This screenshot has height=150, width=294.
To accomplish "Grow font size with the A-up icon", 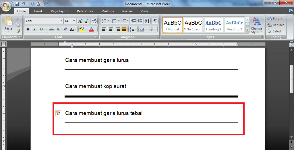I will [80, 21].
